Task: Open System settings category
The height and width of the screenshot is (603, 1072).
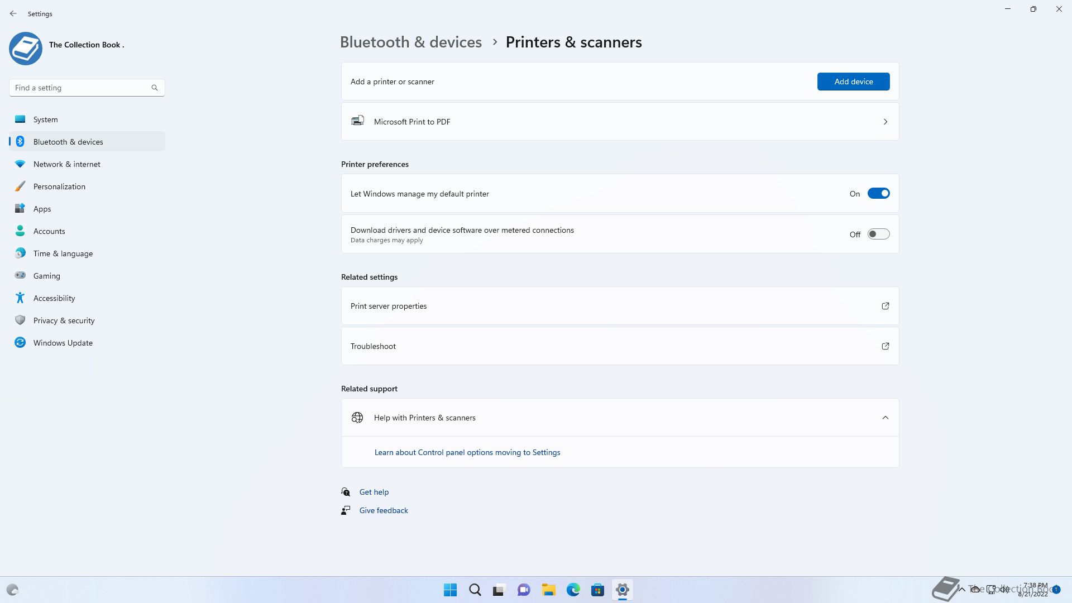Action: tap(87, 119)
